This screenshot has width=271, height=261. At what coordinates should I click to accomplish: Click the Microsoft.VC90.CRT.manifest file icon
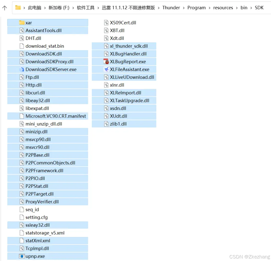tap(22, 116)
